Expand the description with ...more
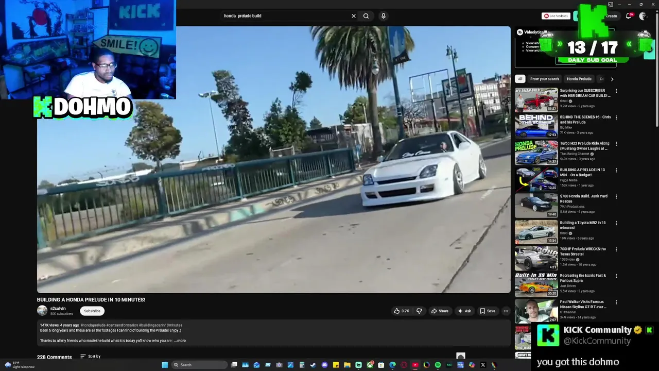 (180, 341)
